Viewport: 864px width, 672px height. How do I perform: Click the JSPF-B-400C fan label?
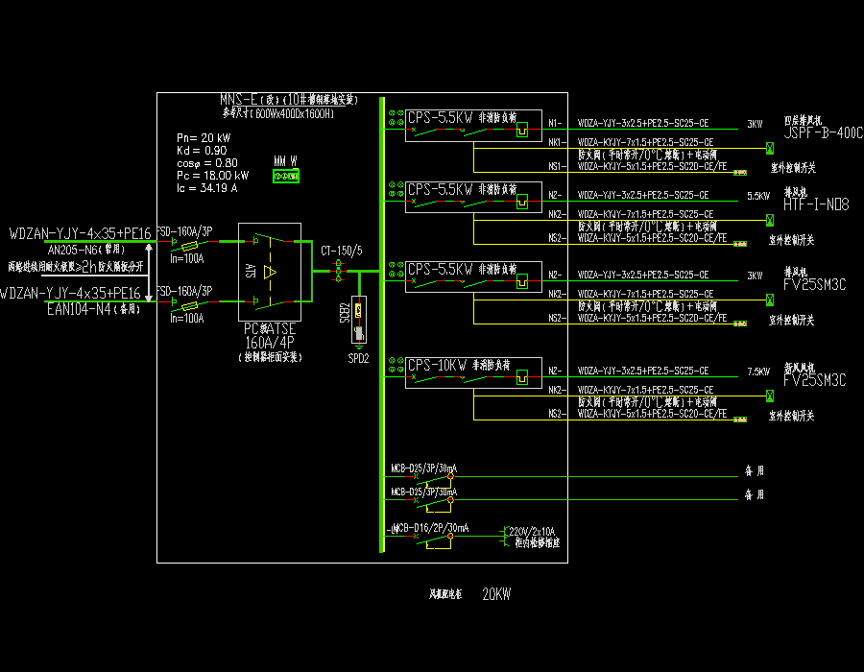click(x=824, y=133)
